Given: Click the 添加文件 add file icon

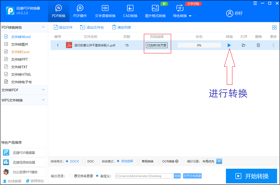Looking at the screenshot, I should coord(56,28).
